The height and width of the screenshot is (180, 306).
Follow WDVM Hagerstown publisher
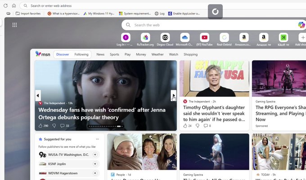click(x=95, y=173)
